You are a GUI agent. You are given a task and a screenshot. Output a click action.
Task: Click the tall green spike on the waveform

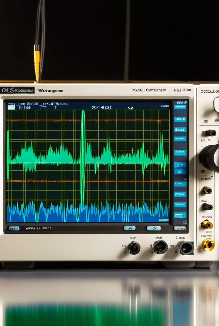tap(83, 158)
